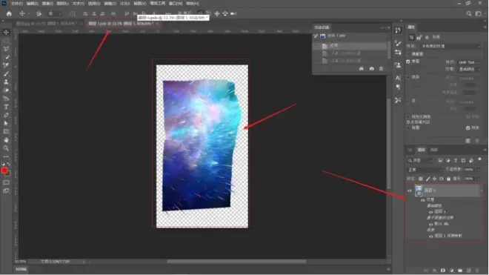Click the new group folder button in Layers
The width and height of the screenshot is (489, 275).
click(460, 271)
